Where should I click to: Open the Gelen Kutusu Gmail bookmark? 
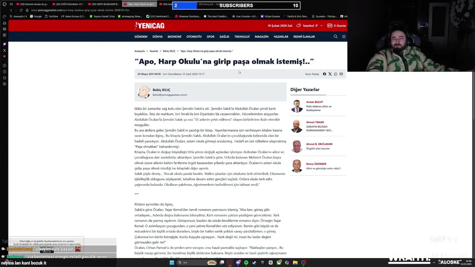click(73, 16)
